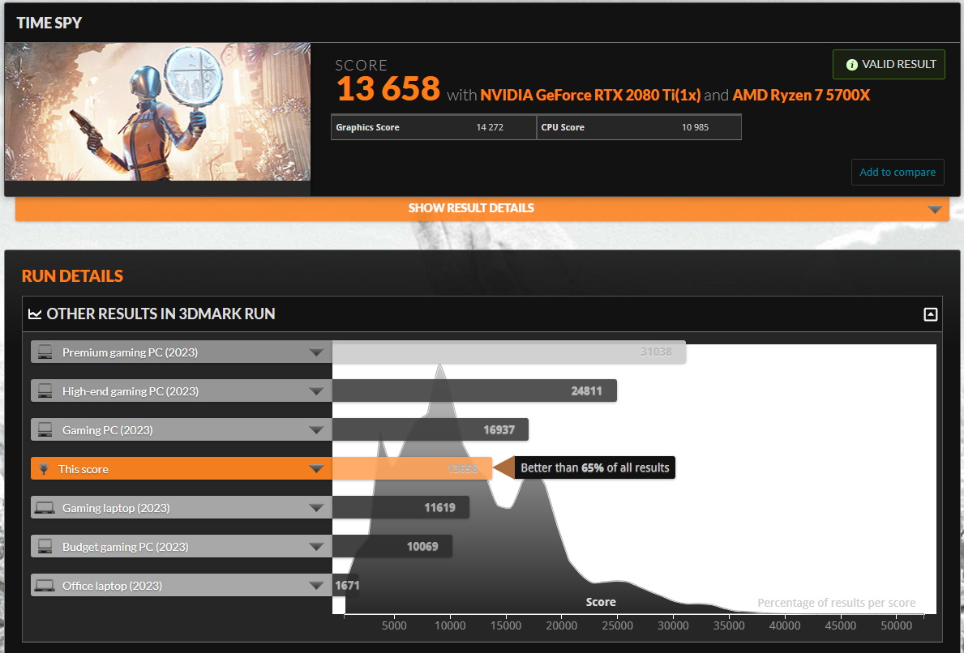The image size is (964, 653).
Task: Click the laptop icon for Office laptop (2023)
Action: [45, 586]
